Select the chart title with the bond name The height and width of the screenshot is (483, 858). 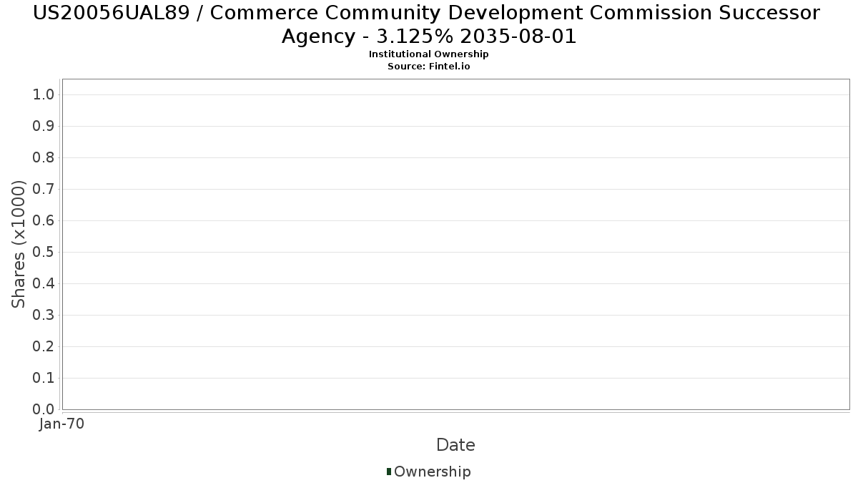[x=427, y=24]
